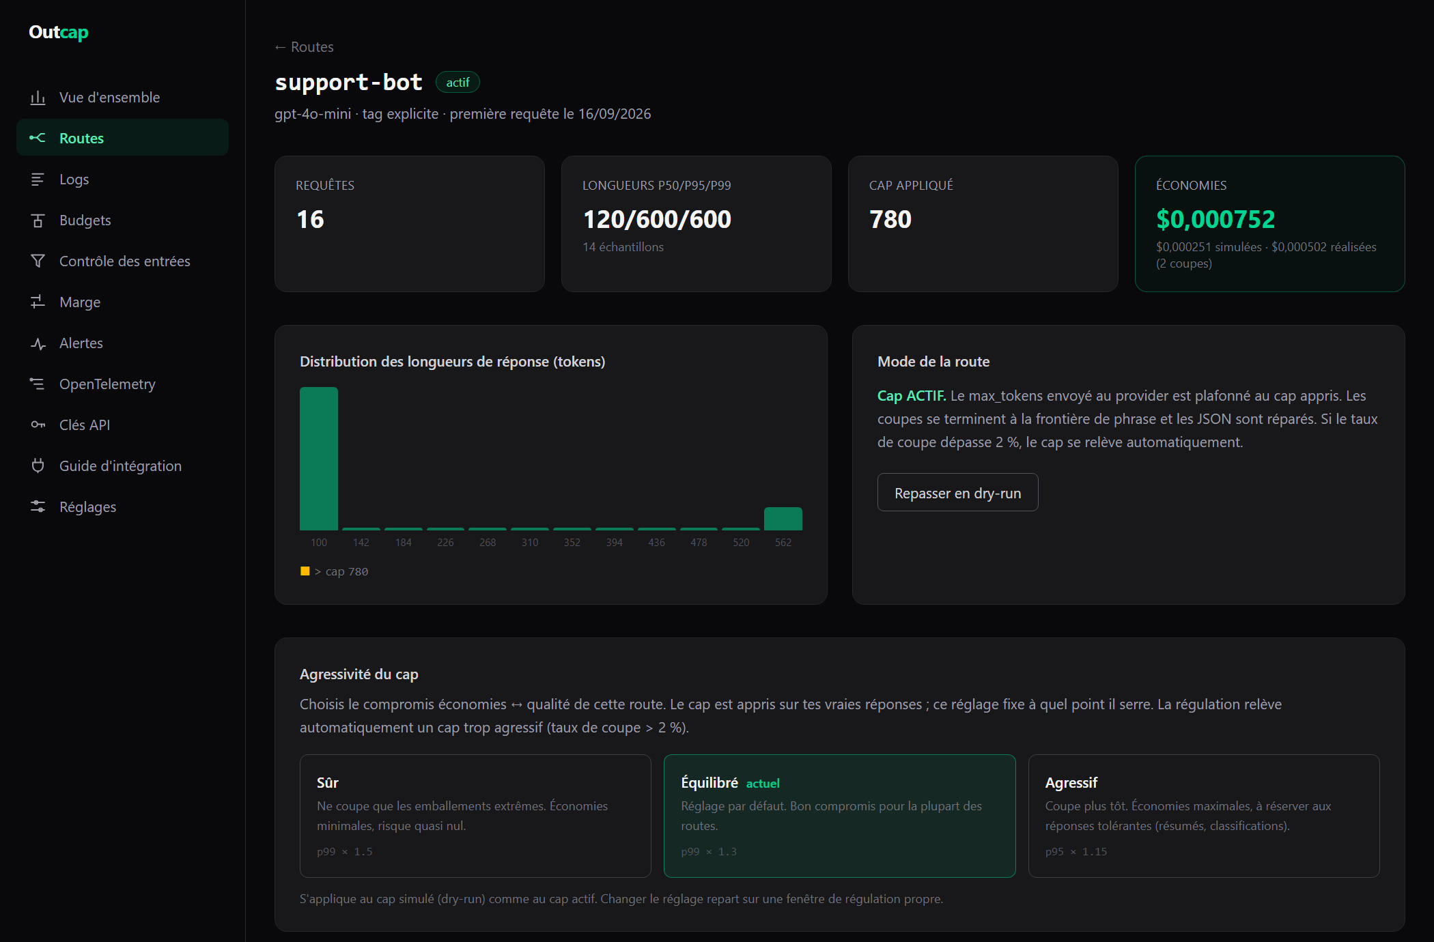Click the Budgets icon in sidebar
Viewport: 1434px width, 942px height.
click(x=38, y=220)
